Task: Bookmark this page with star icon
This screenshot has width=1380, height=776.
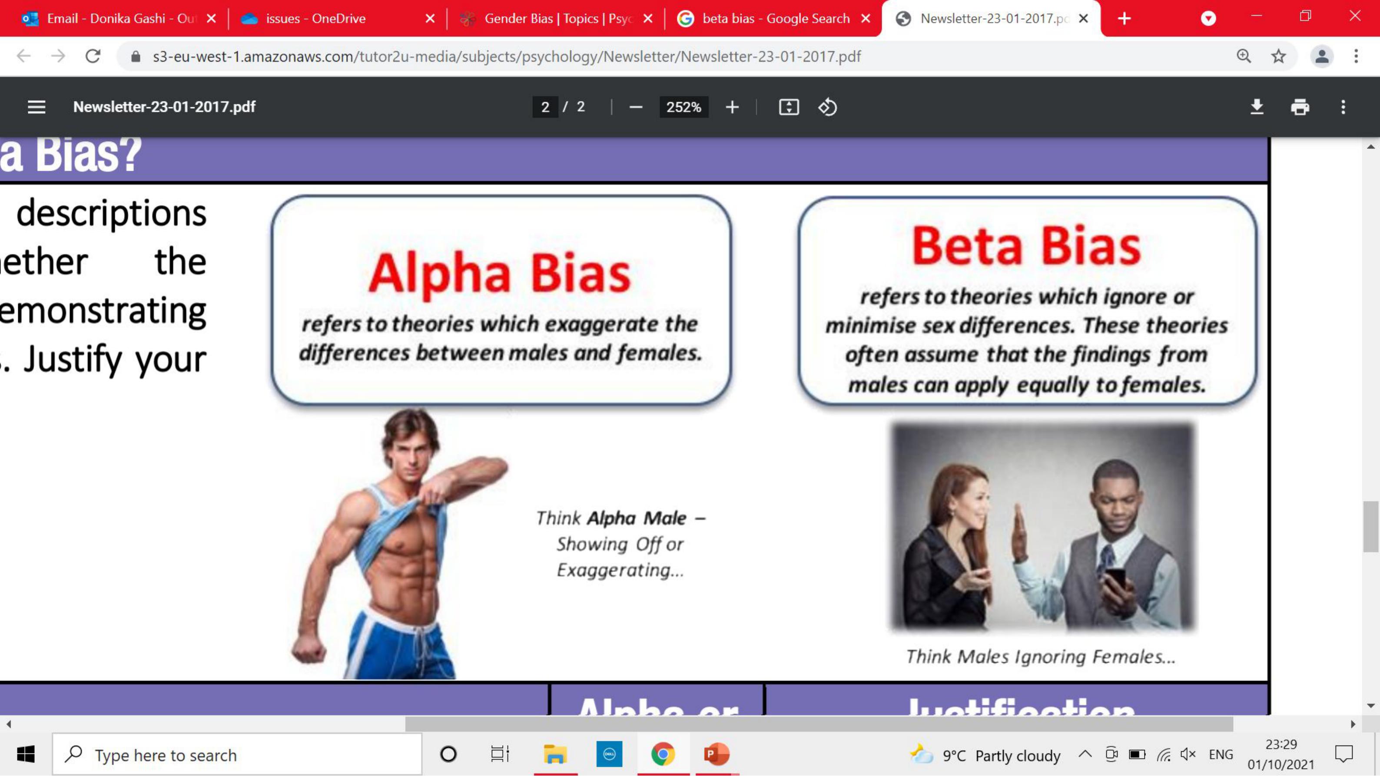Action: 1278,56
